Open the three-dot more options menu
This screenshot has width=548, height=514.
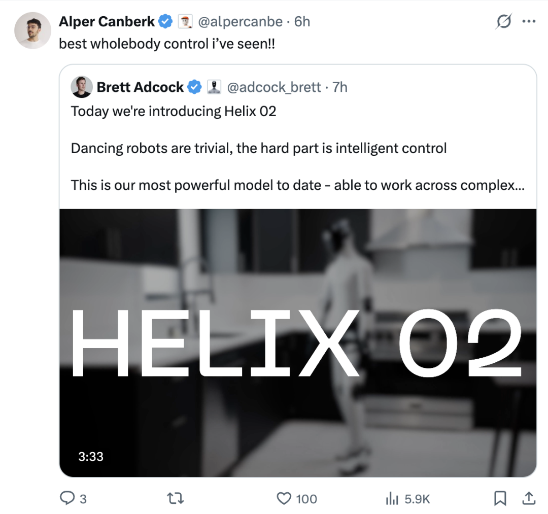pos(529,22)
